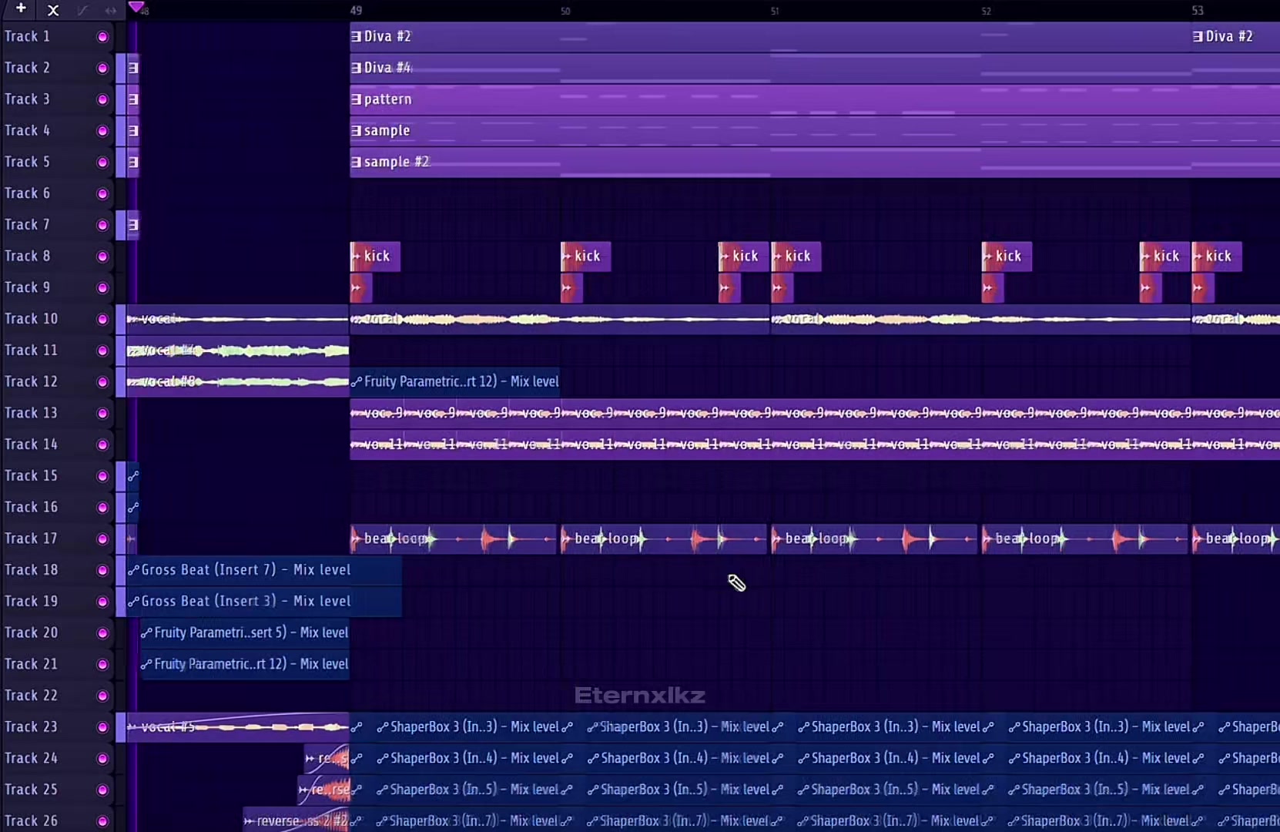Screen dimensions: 1280x832
Task: Select the vocal clip starting at bar 51 on Track 10
Action: [x=981, y=320]
